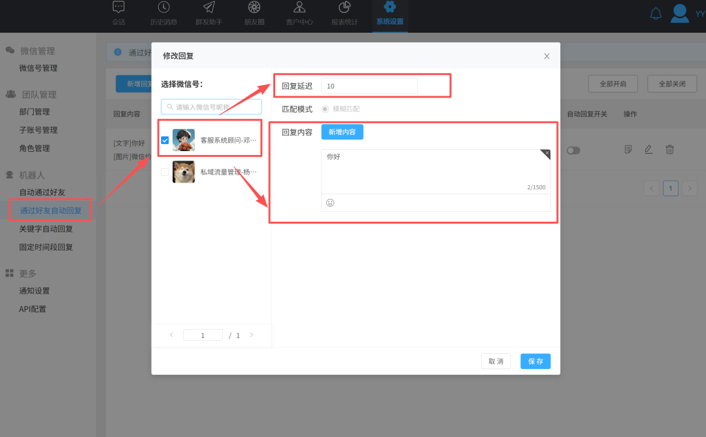Viewport: 706px width, 437px height.
Task: Open 自动通过好友 in sidebar
Action: pos(42,192)
